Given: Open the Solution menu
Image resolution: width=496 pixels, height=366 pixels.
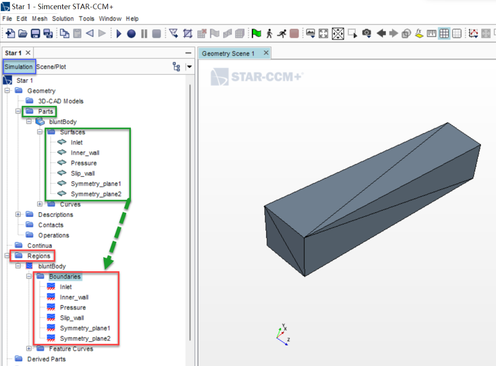Looking at the screenshot, I should tap(62, 19).
